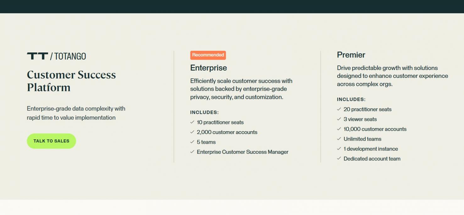Image resolution: width=464 pixels, height=215 pixels.
Task: Select the Premier plan heading
Action: [351, 55]
